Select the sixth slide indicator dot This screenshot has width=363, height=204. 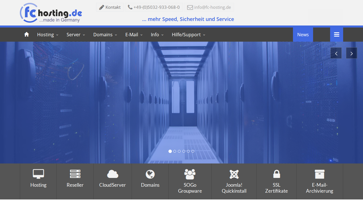click(193, 151)
